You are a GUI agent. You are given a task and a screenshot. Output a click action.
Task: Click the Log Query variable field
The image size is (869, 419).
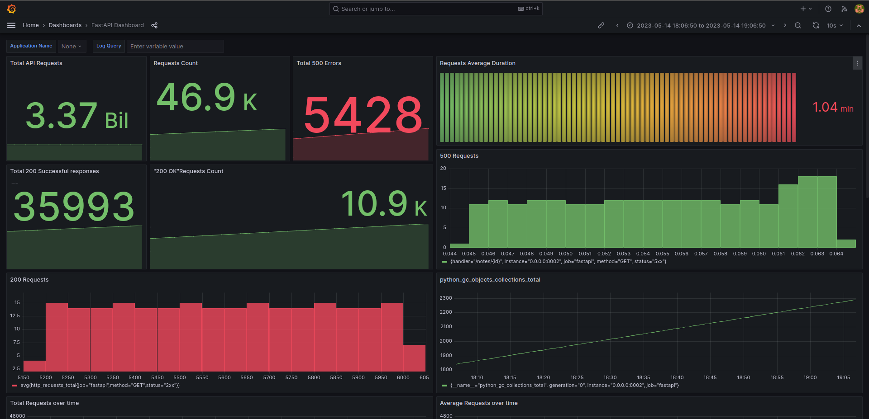[x=175, y=46]
